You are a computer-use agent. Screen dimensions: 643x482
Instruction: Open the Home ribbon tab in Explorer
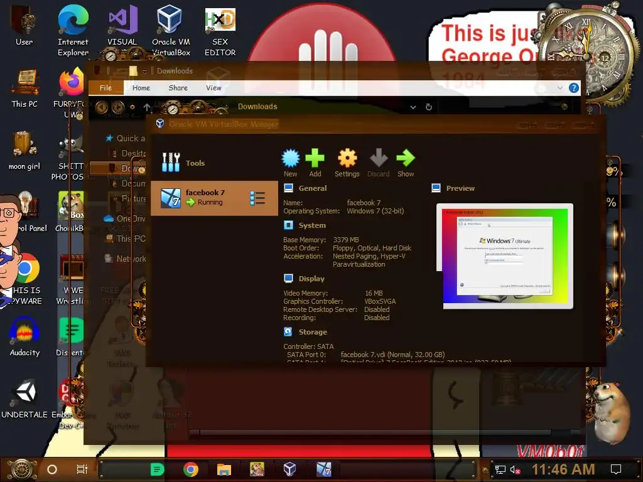click(141, 88)
